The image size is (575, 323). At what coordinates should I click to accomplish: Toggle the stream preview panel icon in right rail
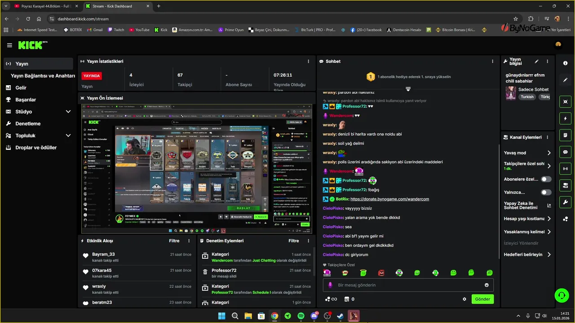pos(565,102)
